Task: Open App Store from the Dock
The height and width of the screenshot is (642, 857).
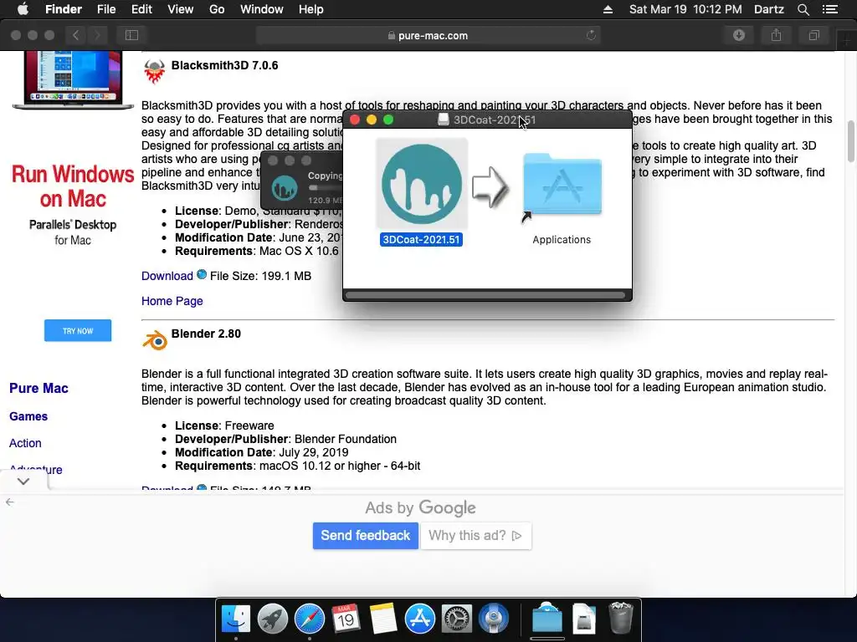Action: pos(420,619)
